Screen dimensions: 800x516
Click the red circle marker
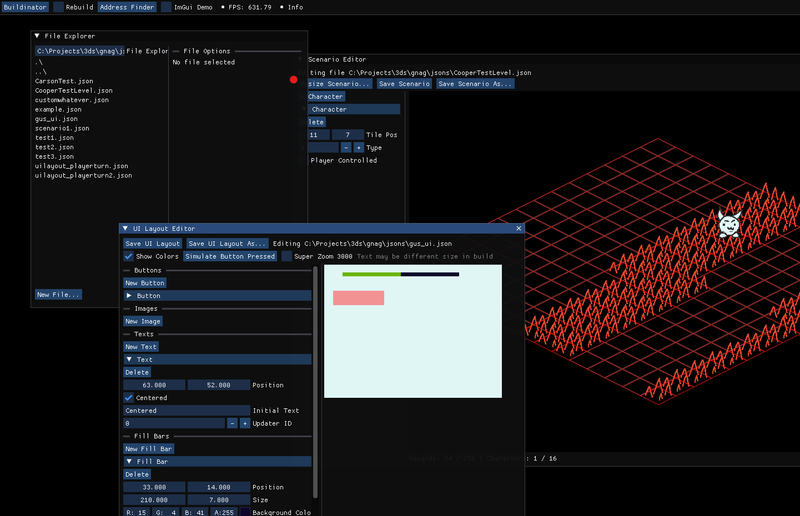click(294, 80)
